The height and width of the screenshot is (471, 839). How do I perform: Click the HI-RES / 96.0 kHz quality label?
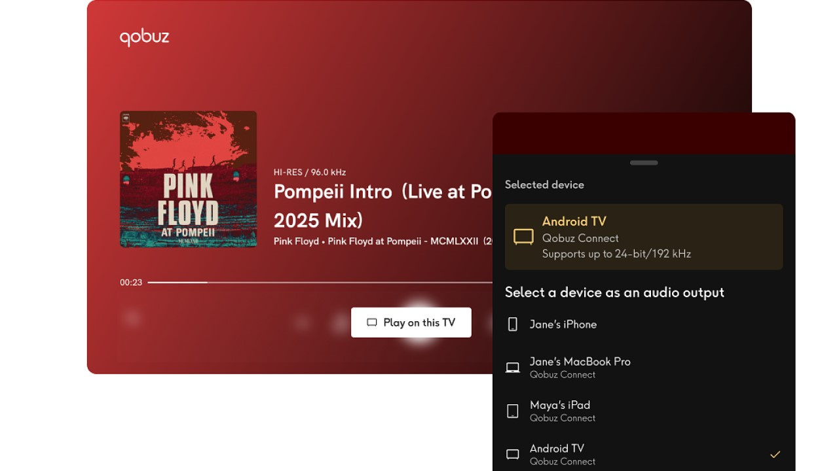(x=310, y=172)
